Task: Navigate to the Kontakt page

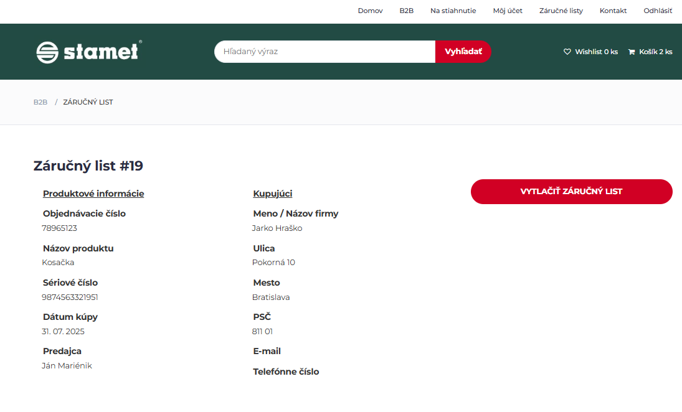Action: [x=613, y=11]
